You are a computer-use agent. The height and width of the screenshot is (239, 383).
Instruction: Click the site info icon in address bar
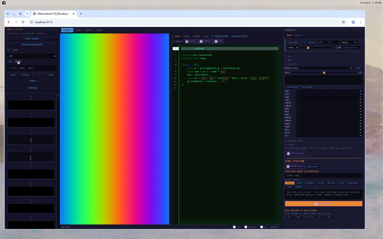click(31, 22)
